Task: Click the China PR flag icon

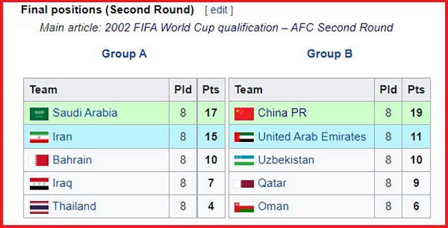Action: tap(244, 114)
